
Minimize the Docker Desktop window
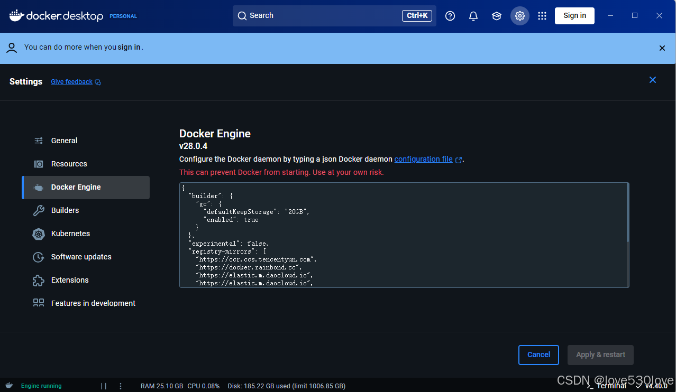click(611, 16)
